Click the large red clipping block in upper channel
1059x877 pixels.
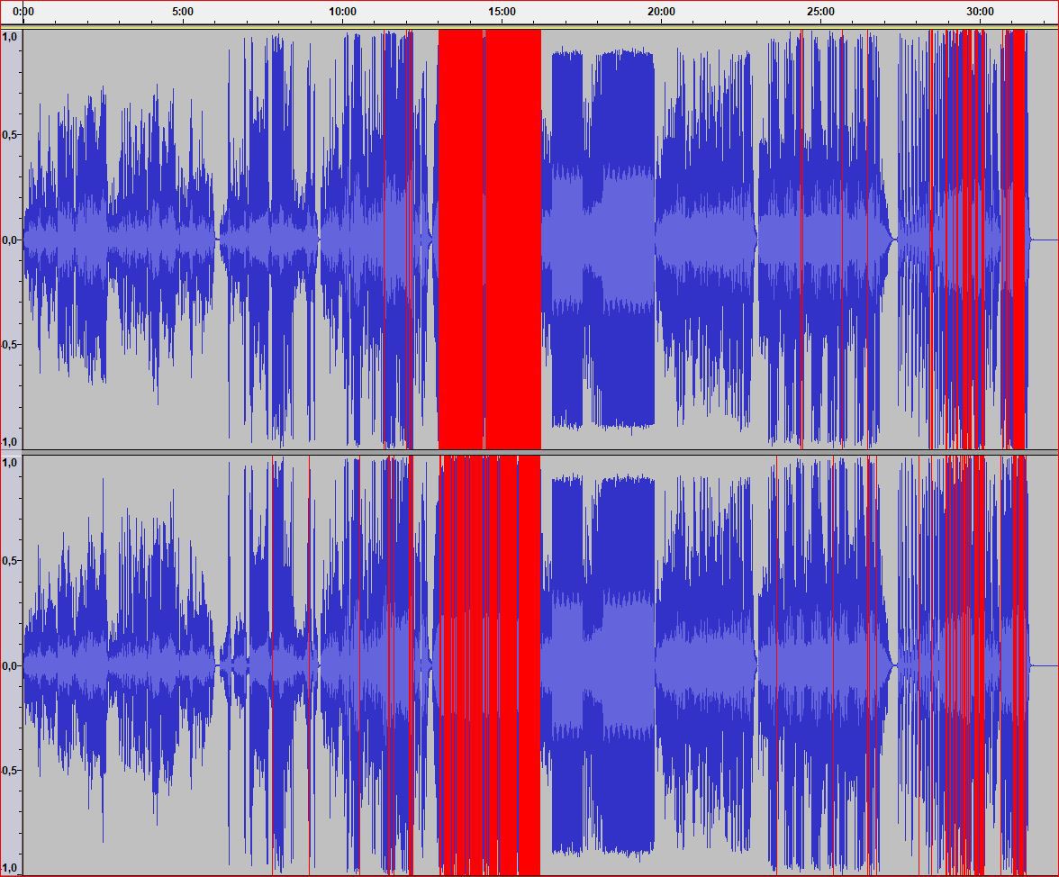tap(489, 239)
